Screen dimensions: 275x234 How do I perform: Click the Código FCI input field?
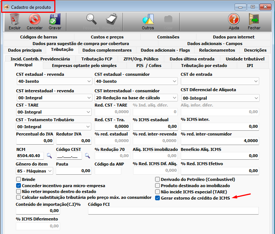tap(173, 211)
